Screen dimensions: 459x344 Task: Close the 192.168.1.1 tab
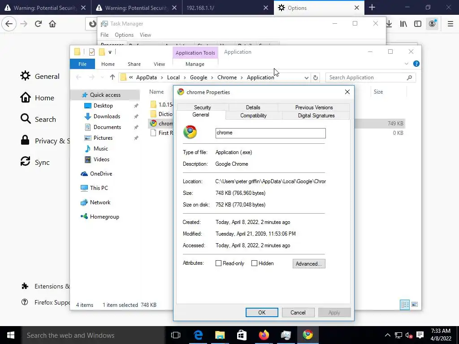coord(265,8)
